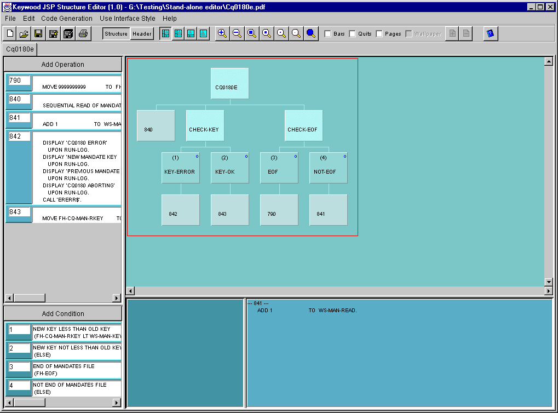Image resolution: width=558 pixels, height=413 pixels.
Task: Click the Save disk icon
Action: point(39,34)
